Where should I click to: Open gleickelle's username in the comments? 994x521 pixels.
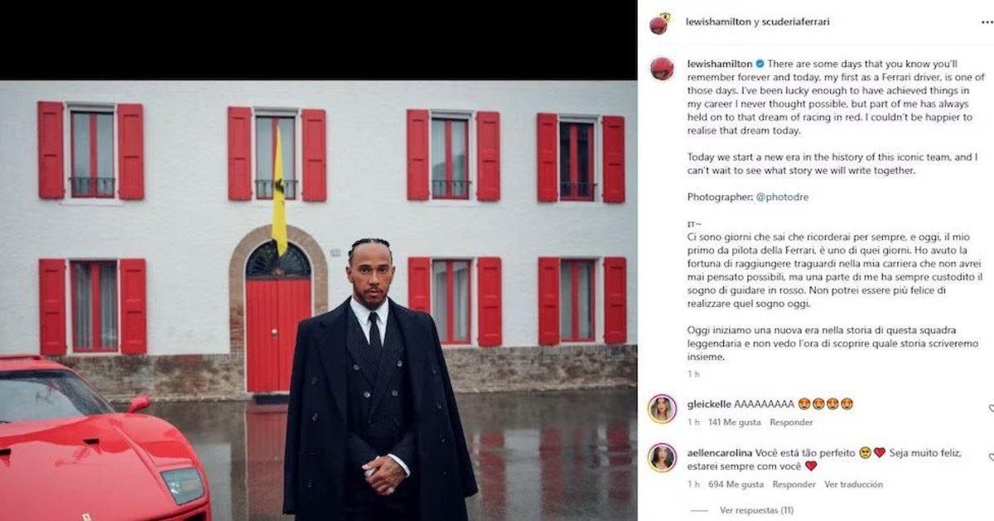(709, 404)
